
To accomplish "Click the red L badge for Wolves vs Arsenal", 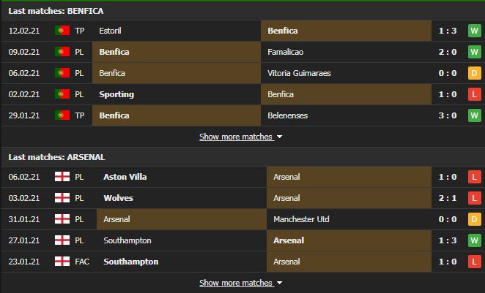I will (x=474, y=198).
